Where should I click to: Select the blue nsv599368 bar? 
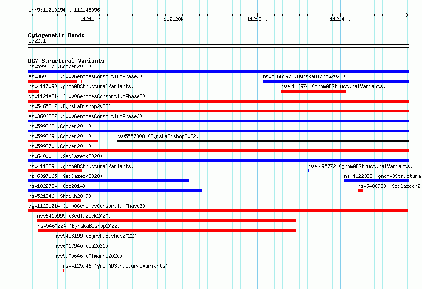218,131
